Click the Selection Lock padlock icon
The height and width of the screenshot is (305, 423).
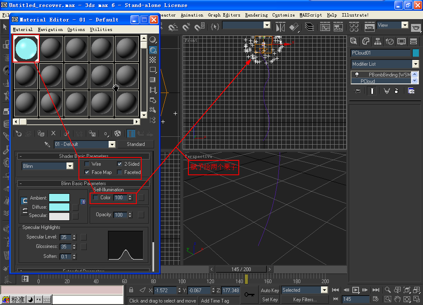pyautogui.click(x=131, y=290)
